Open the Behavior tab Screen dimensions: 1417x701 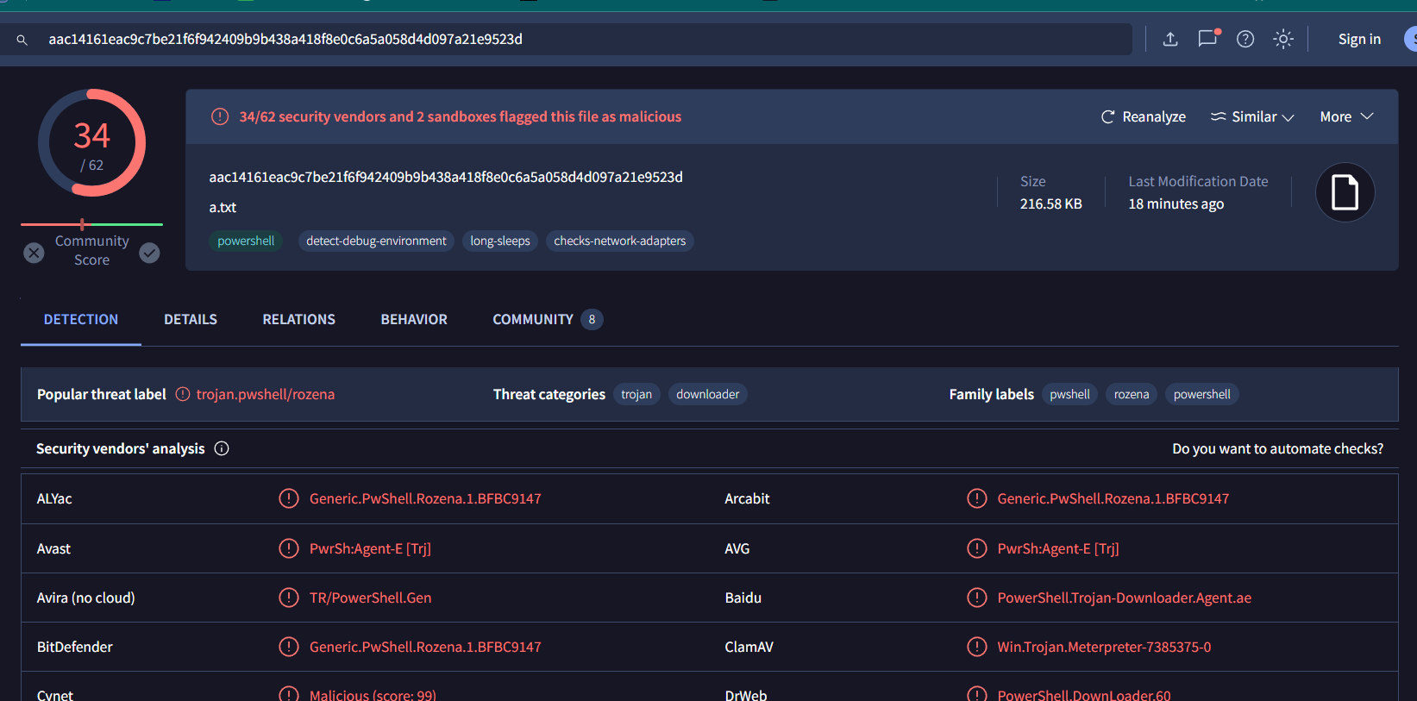414,319
